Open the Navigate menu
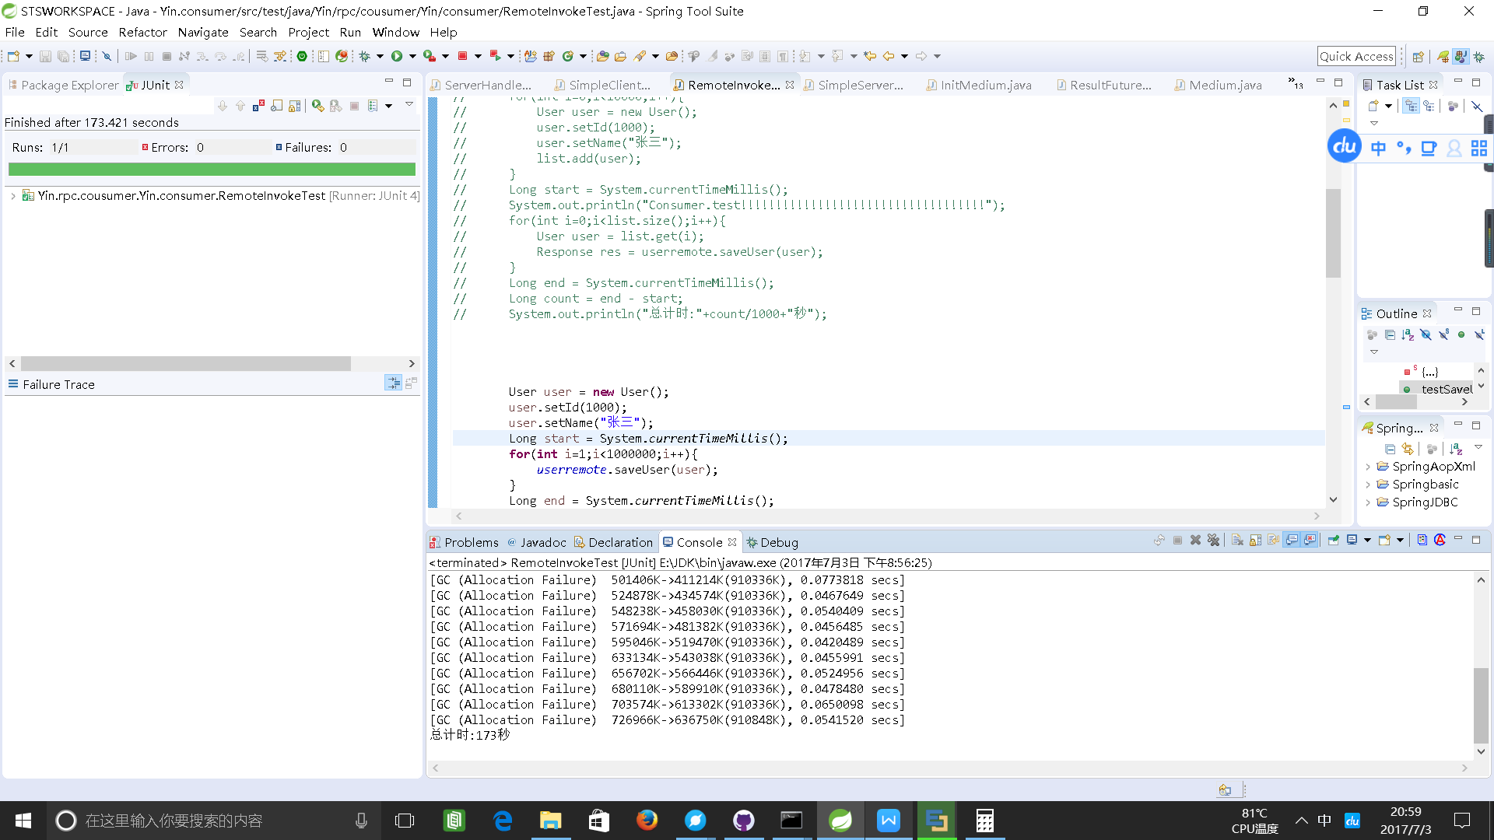 coord(202,32)
